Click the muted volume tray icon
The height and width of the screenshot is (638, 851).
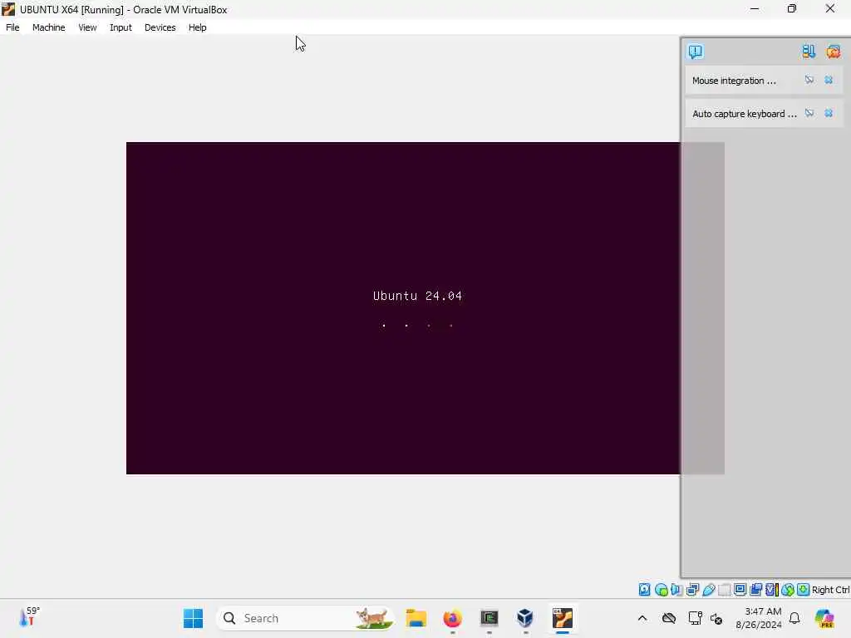point(716,618)
